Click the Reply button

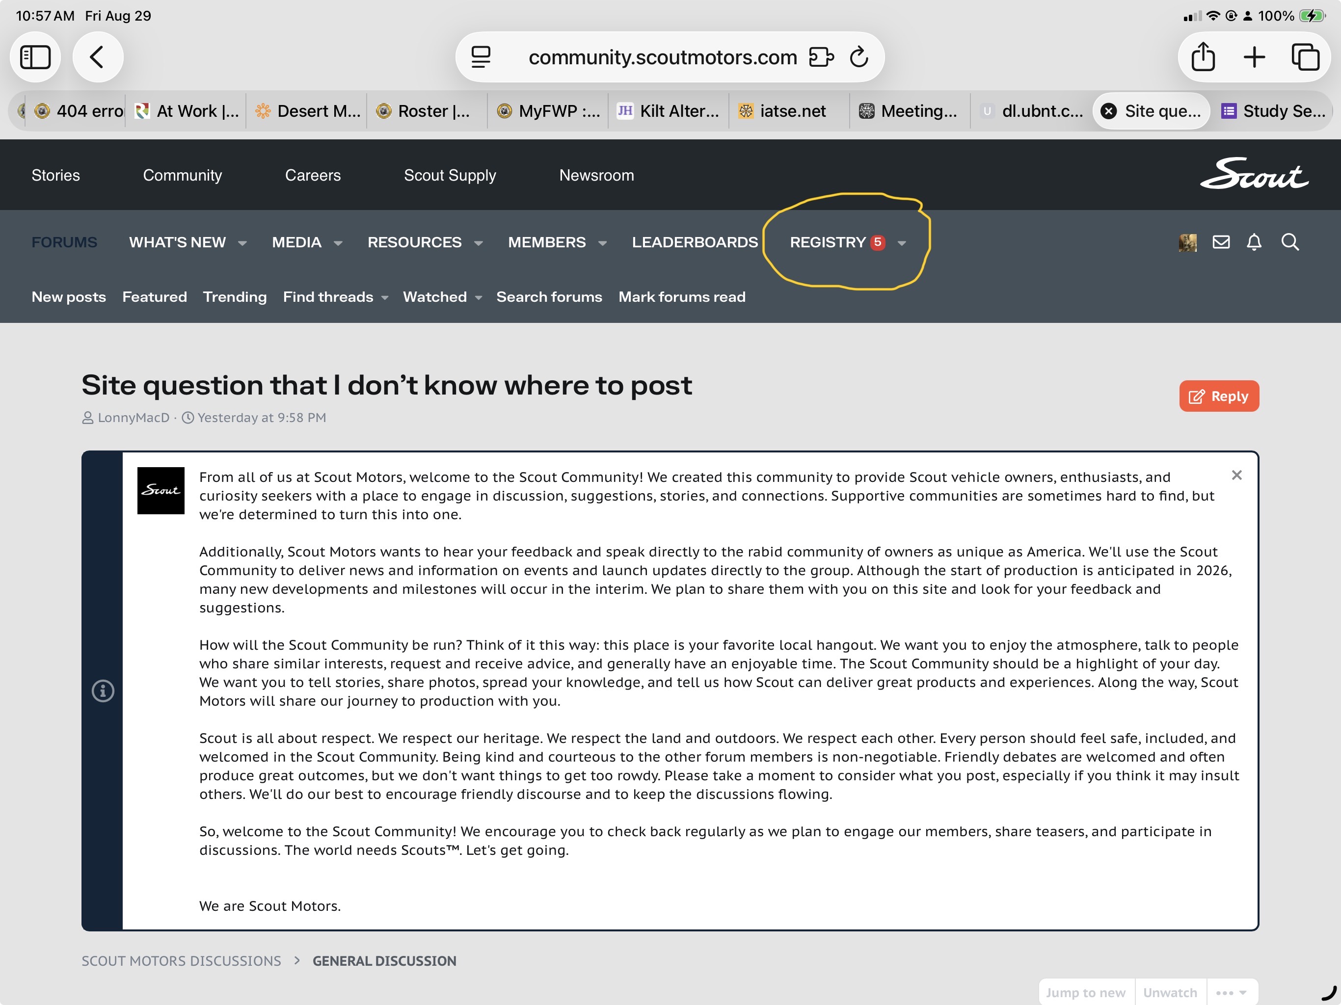1219,396
